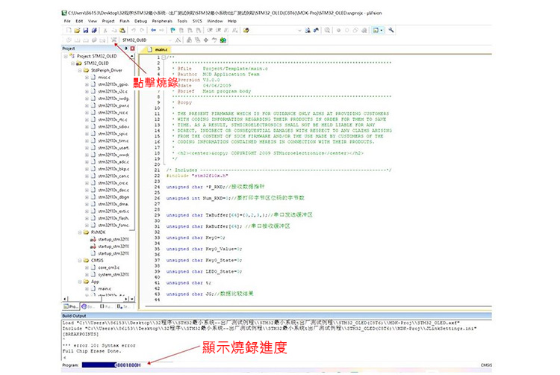Viewport: 560px width, 375px height.
Task: Click the New file toolbar icon
Action: (67, 31)
